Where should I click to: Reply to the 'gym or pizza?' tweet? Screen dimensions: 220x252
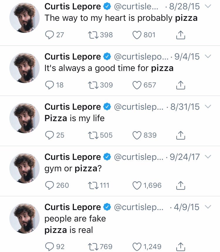tap(49, 185)
